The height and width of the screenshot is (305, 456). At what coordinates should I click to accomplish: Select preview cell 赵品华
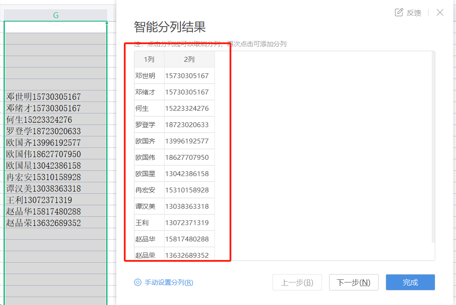click(149, 239)
